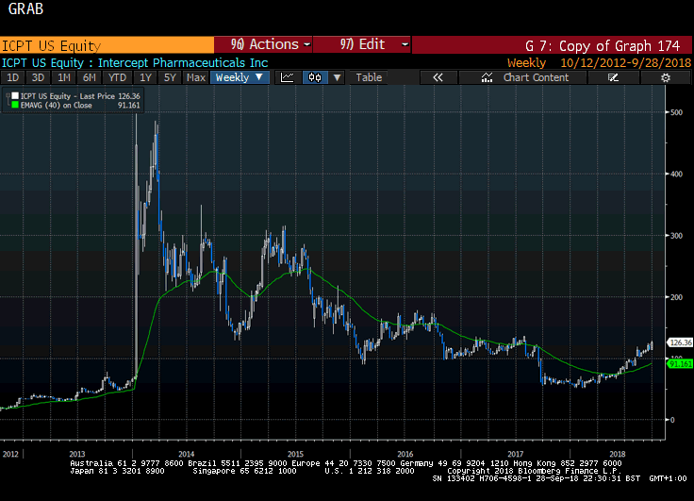Select the 1Y range tab
Viewport: 694px width, 501px height.
click(145, 77)
